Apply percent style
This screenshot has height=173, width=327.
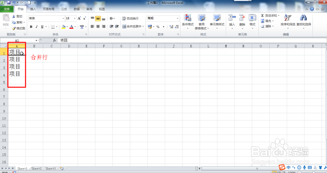click(x=158, y=27)
